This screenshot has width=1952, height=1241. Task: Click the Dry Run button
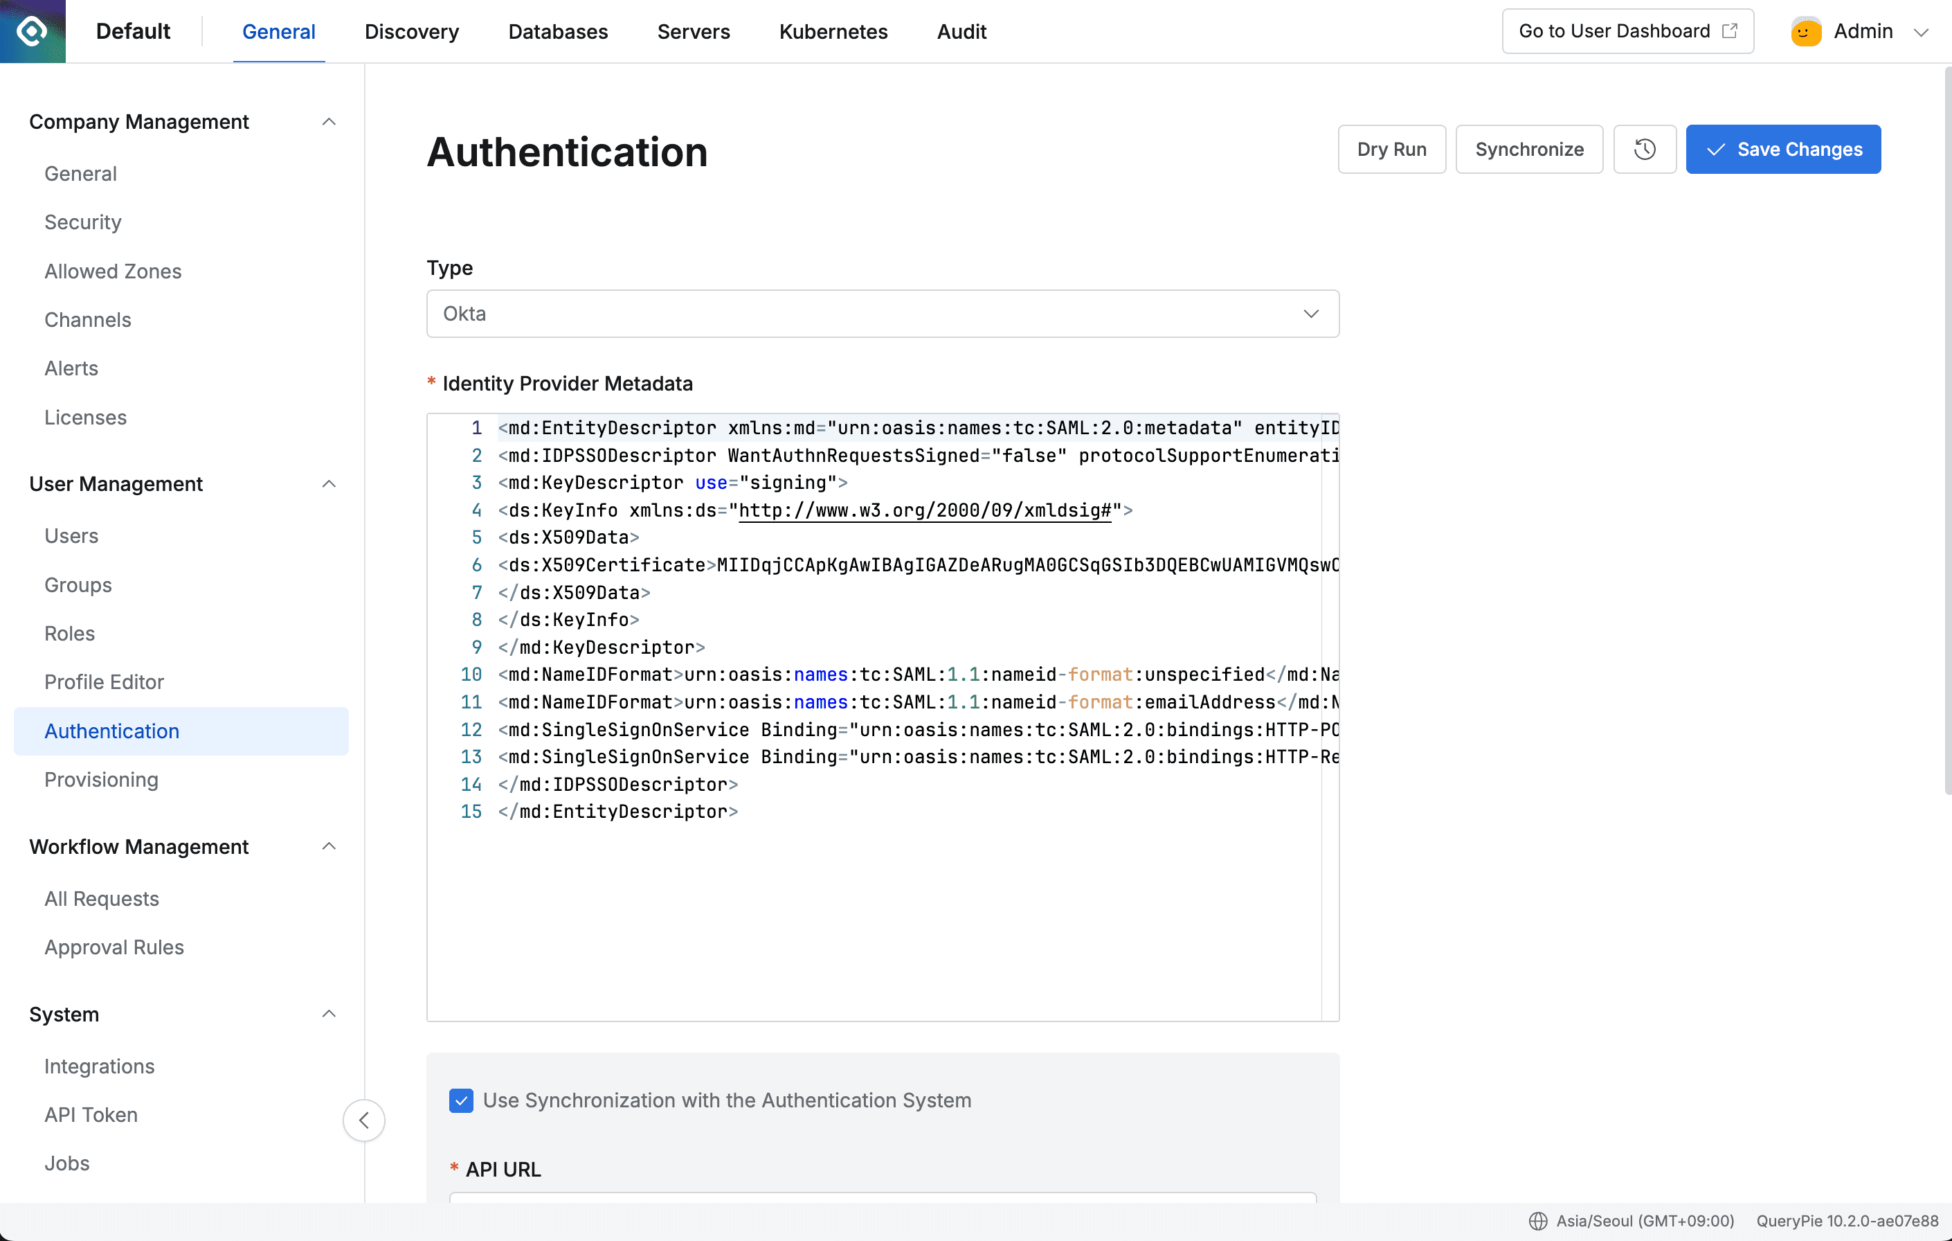point(1391,150)
